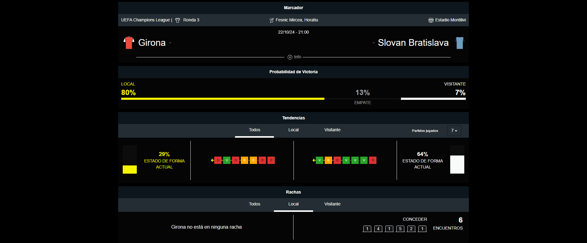Image resolution: width=587 pixels, height=243 pixels.
Task: Expand the Girona team dropdown chevron
Action: 170,43
